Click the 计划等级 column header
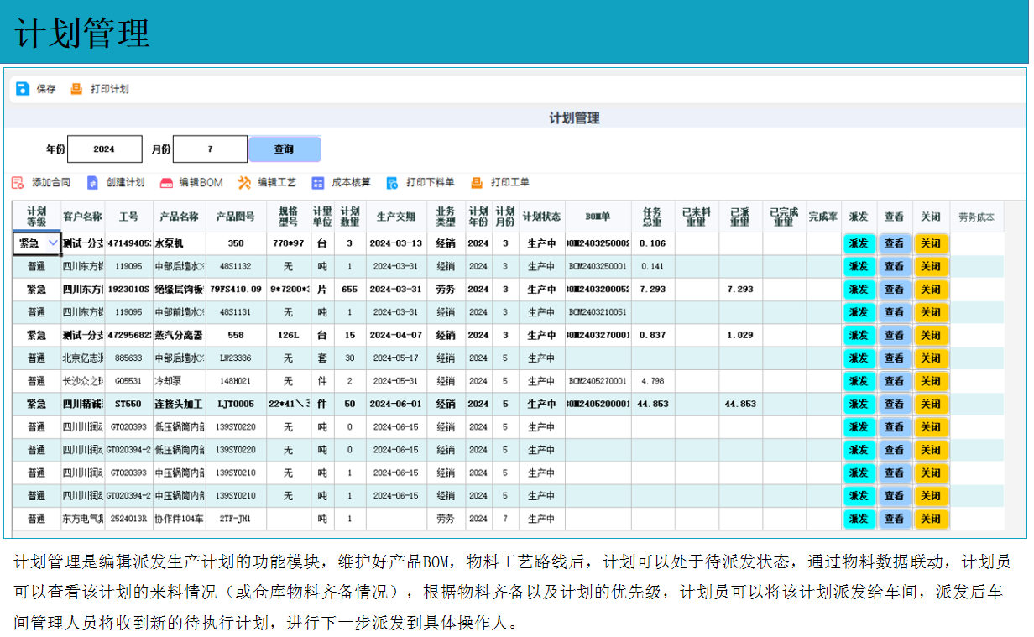Viewport: 1034px width, 637px height. 36,217
